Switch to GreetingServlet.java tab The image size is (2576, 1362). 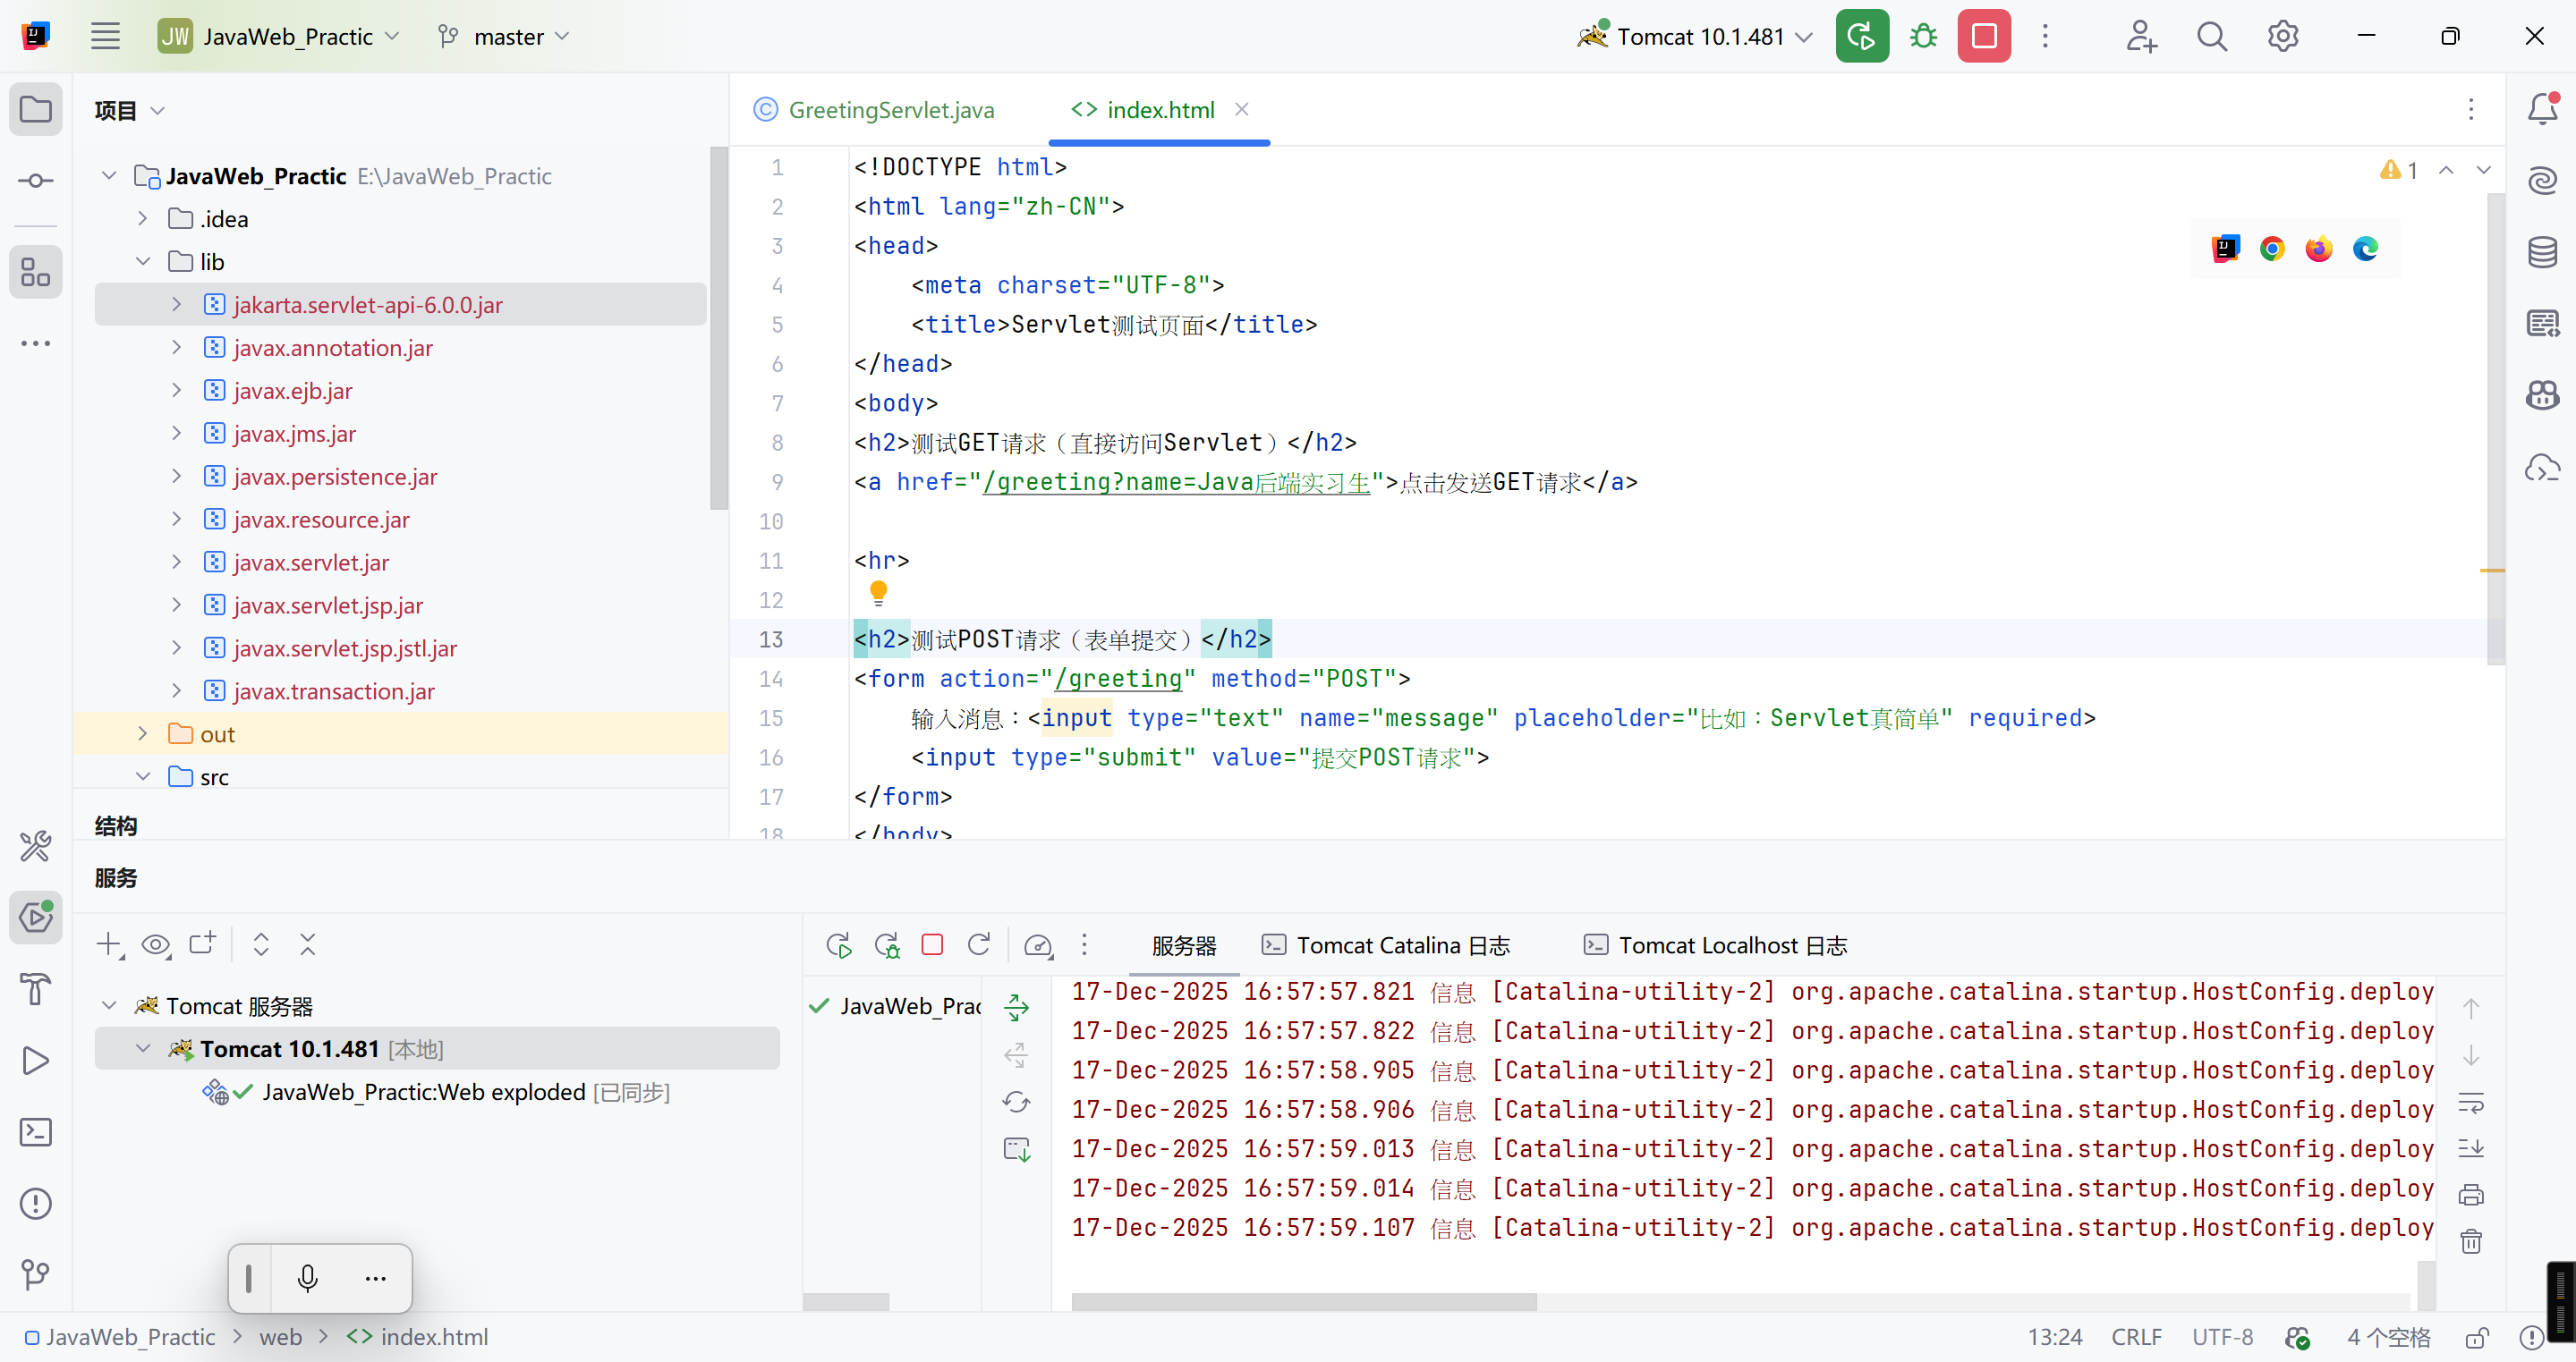[890, 110]
